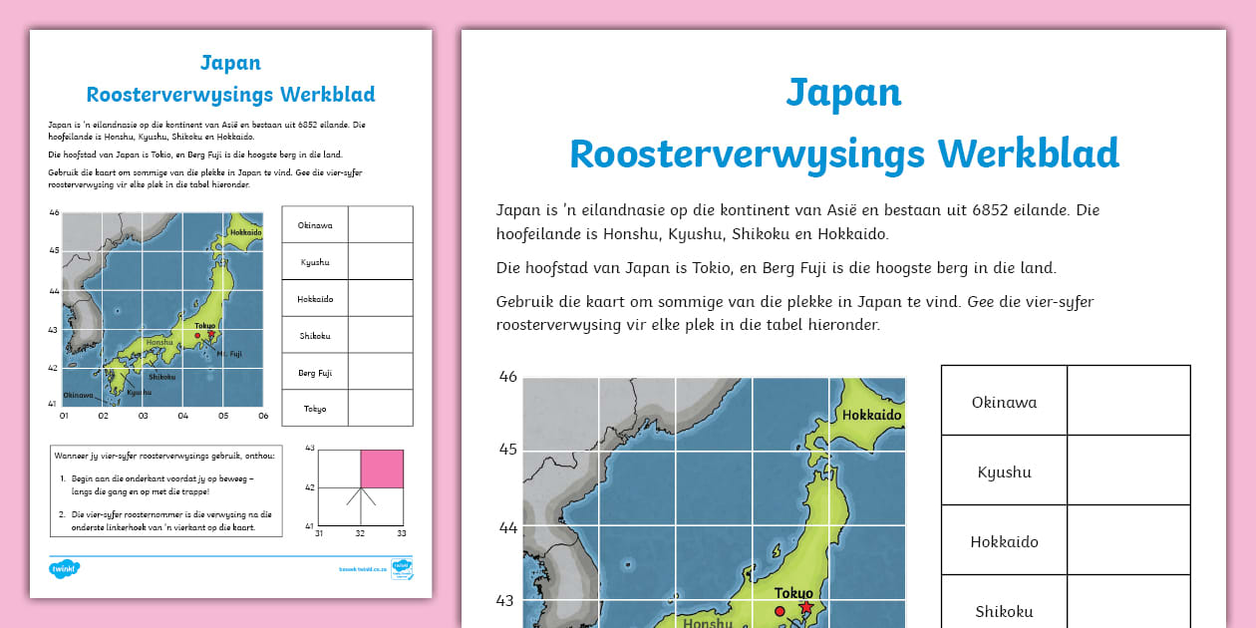Click the Twinkl cloud logo in the footer
1256x628 pixels.
coord(66,567)
